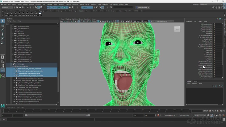Click the CE shelf button
This screenshot has height=127, width=226.
point(40,14)
